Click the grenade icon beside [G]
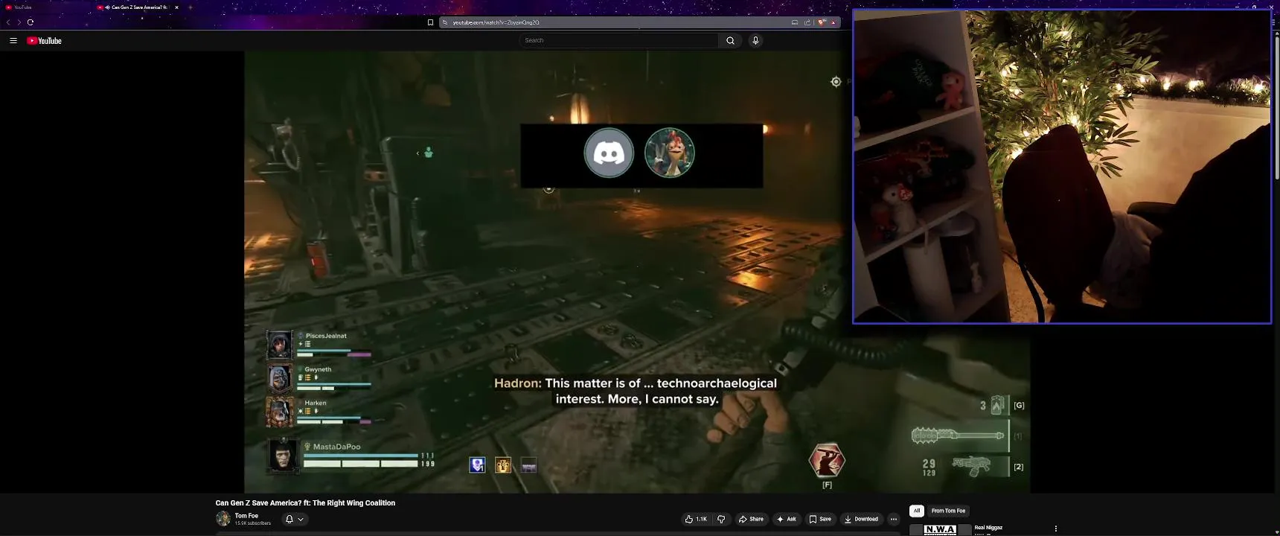Image resolution: width=1280 pixels, height=536 pixels. (x=997, y=405)
